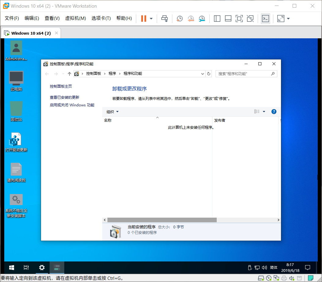322x282 pixels.
Task: Select the 回收站 recycle bin icon
Action: tap(16, 111)
